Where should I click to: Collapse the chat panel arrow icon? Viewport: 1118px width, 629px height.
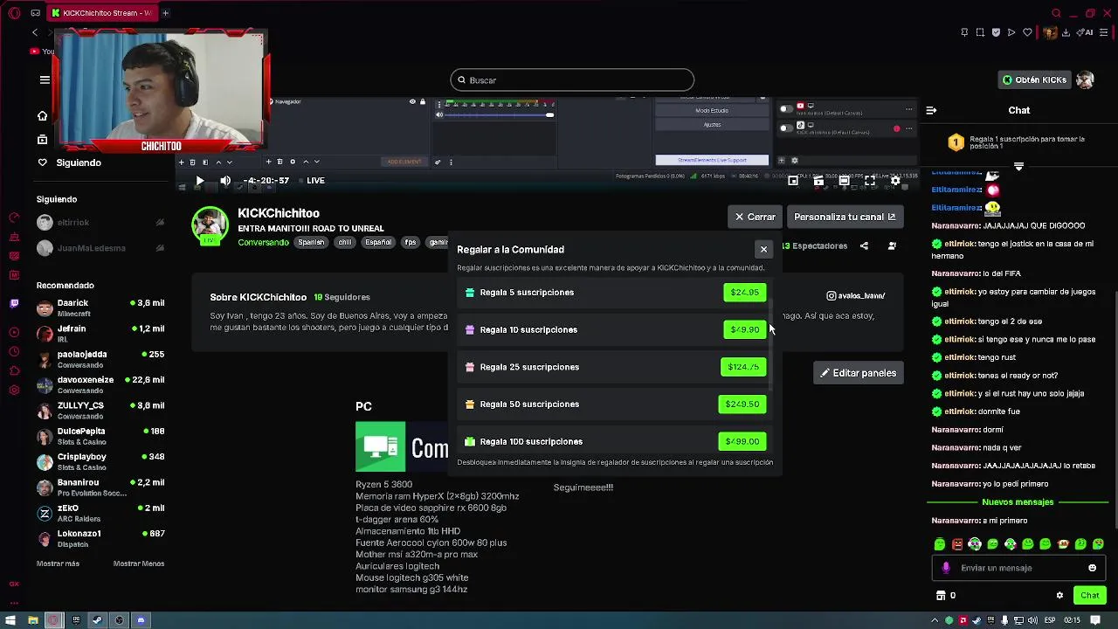[x=931, y=110]
